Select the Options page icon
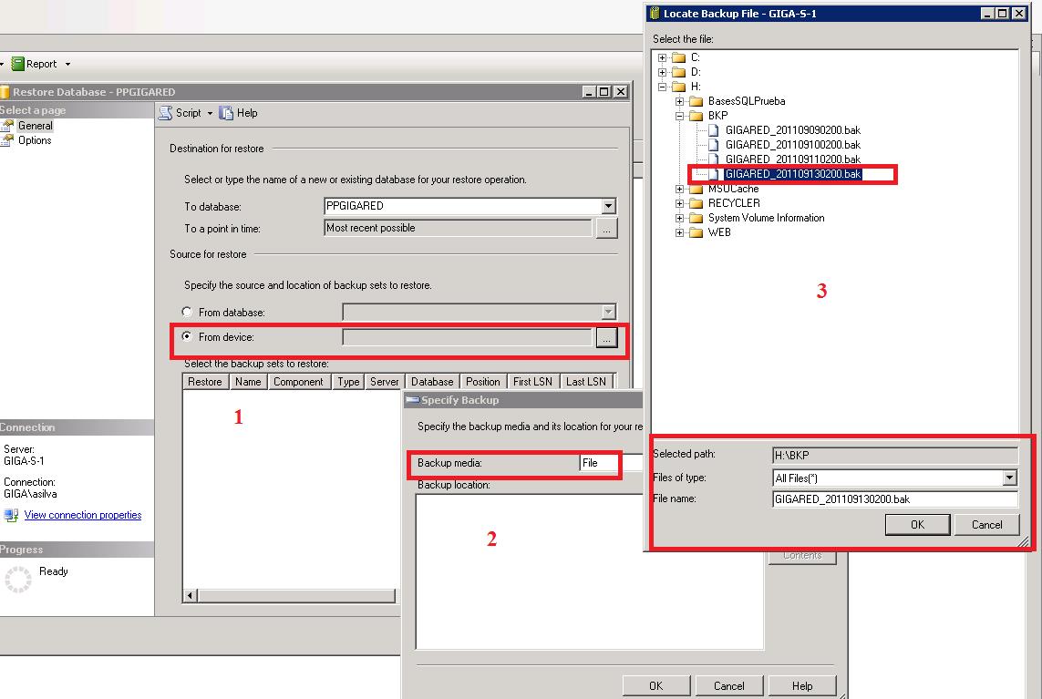The image size is (1042, 699). [x=9, y=140]
